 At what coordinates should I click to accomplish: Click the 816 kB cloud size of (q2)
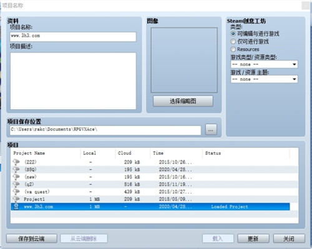pyautogui.click(x=132, y=184)
